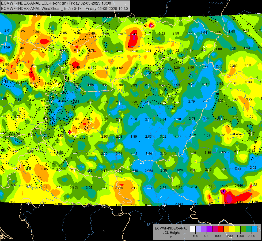Click the lime green legend swatch left of 1600
The image size is (262, 241).
click(237, 229)
